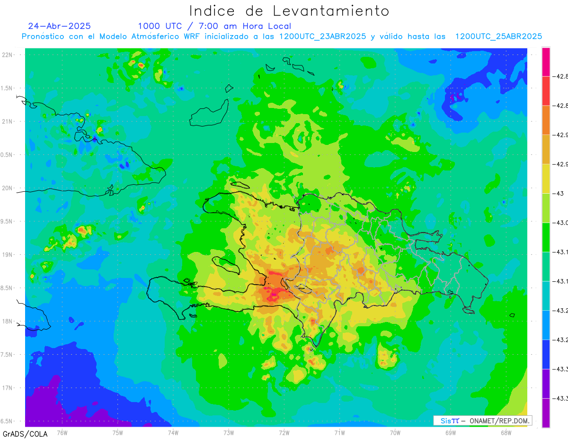Click the 0.5N latitude label

tap(7, 154)
